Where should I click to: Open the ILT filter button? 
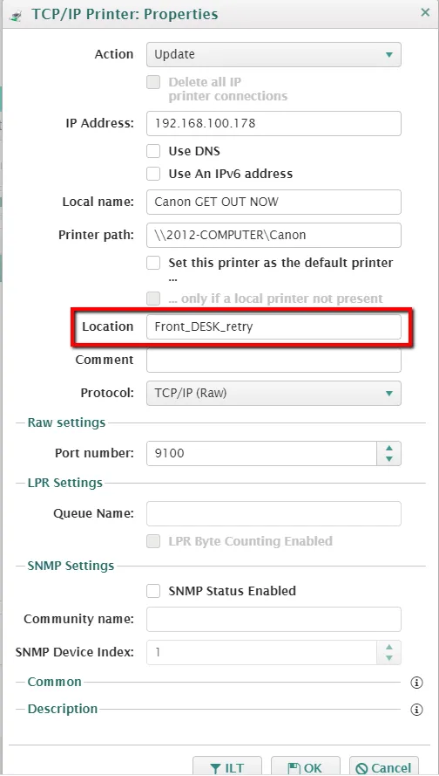click(x=226, y=766)
